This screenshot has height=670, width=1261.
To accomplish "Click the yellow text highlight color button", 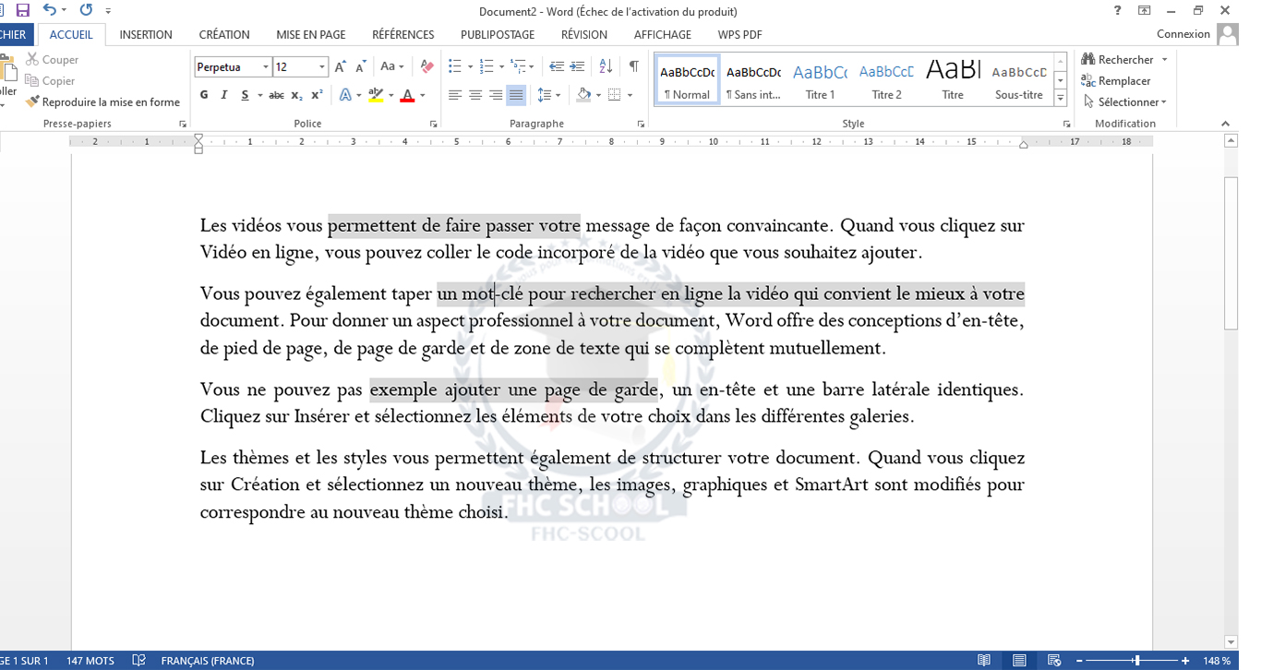I will [x=375, y=95].
